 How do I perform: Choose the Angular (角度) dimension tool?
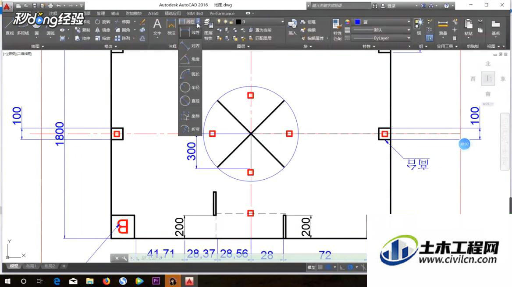click(190, 59)
